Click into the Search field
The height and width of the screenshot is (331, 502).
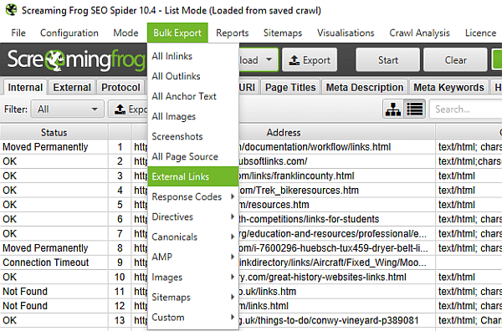(465, 109)
